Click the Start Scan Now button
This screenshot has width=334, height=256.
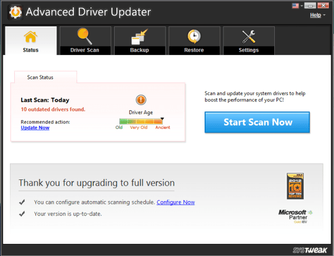coord(257,122)
